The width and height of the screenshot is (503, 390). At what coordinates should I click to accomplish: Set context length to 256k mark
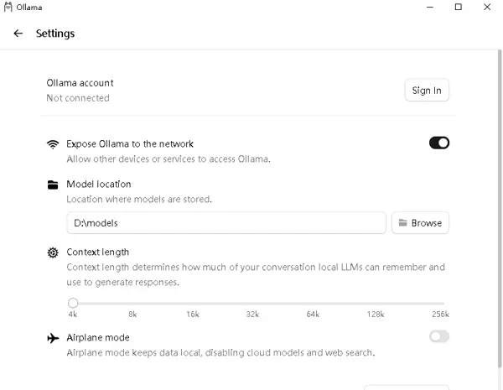[441, 303]
